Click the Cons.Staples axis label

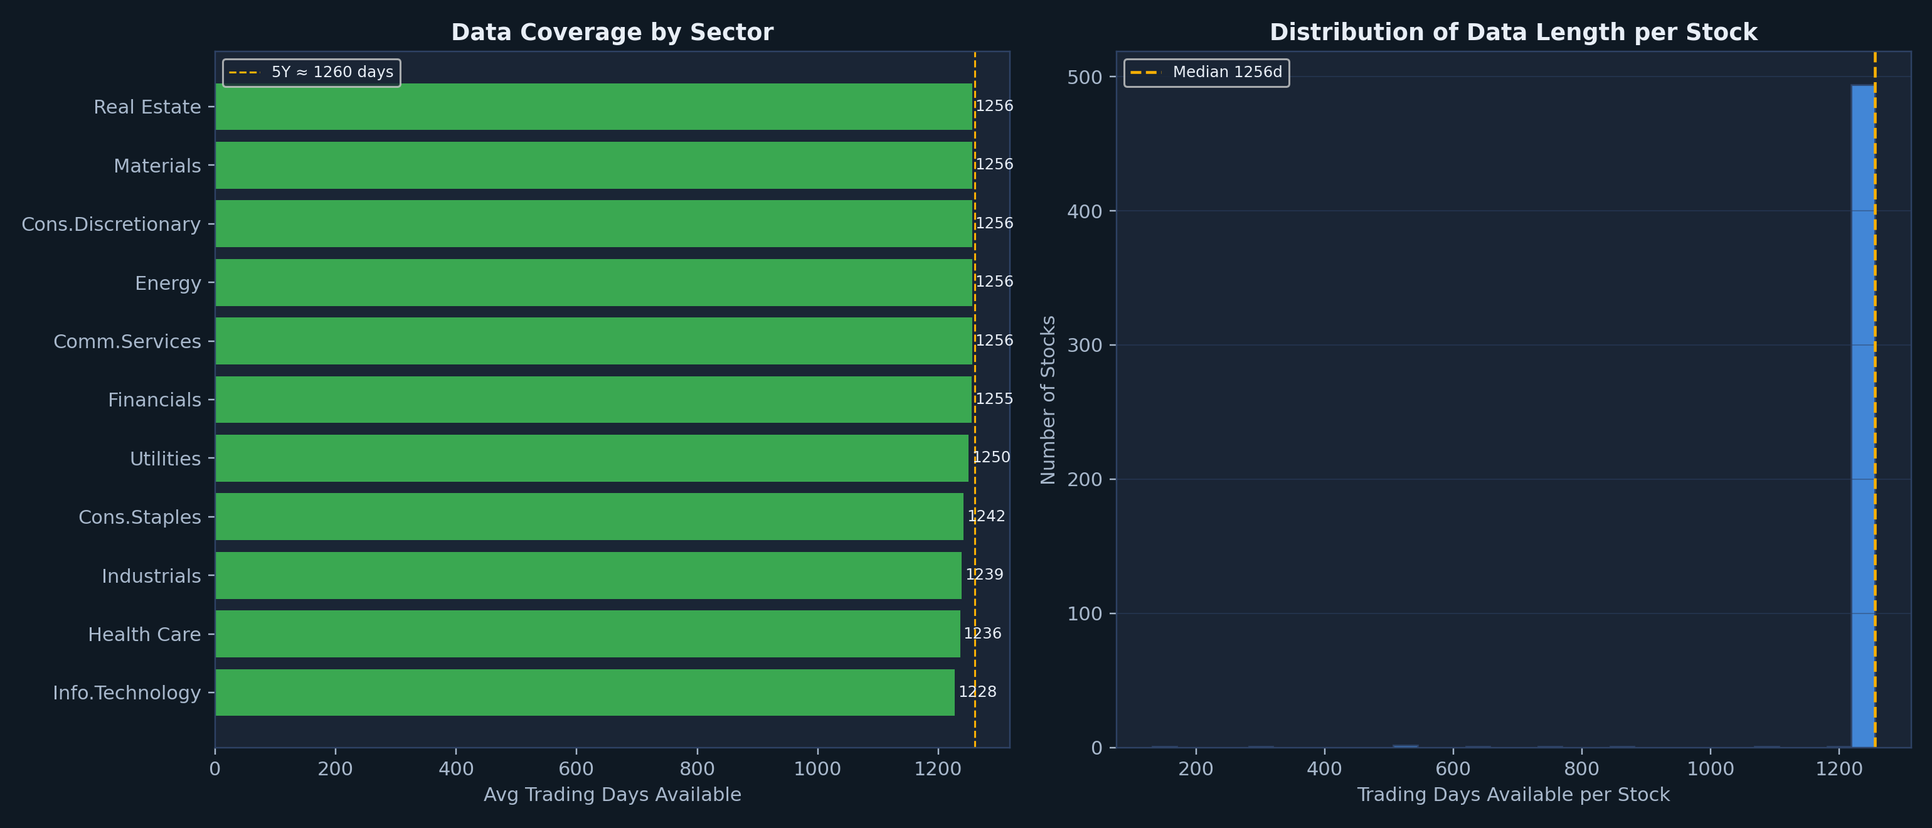coord(139,517)
